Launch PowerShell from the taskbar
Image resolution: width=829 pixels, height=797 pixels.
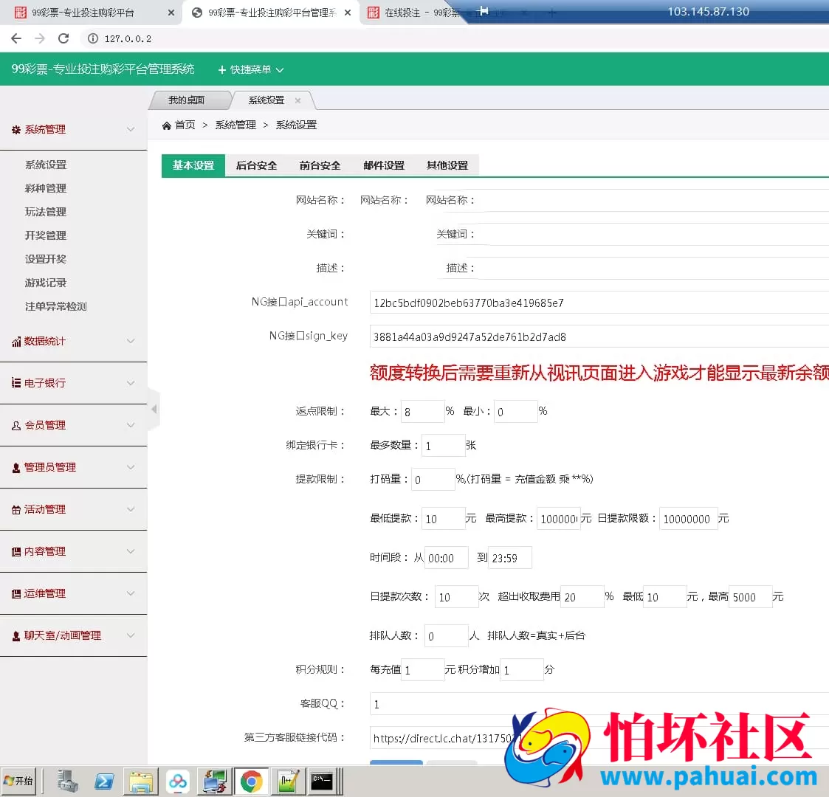pyautogui.click(x=104, y=781)
